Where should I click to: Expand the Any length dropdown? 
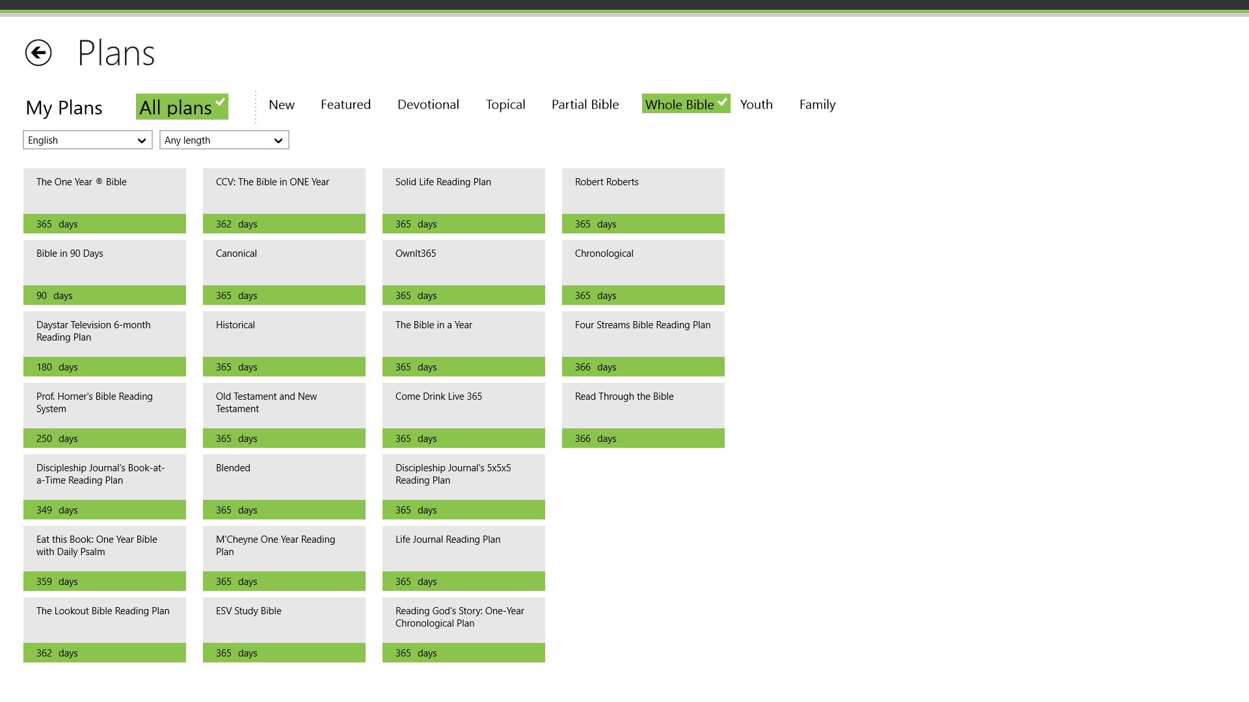pyautogui.click(x=224, y=140)
